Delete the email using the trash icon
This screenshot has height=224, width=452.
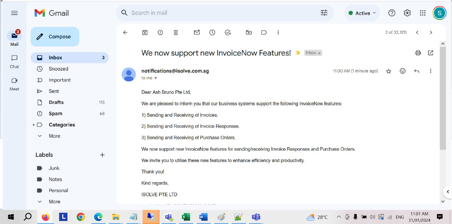pyautogui.click(x=176, y=33)
